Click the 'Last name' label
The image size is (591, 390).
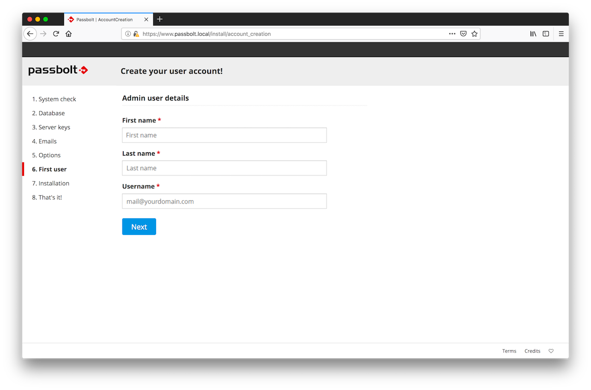point(139,153)
